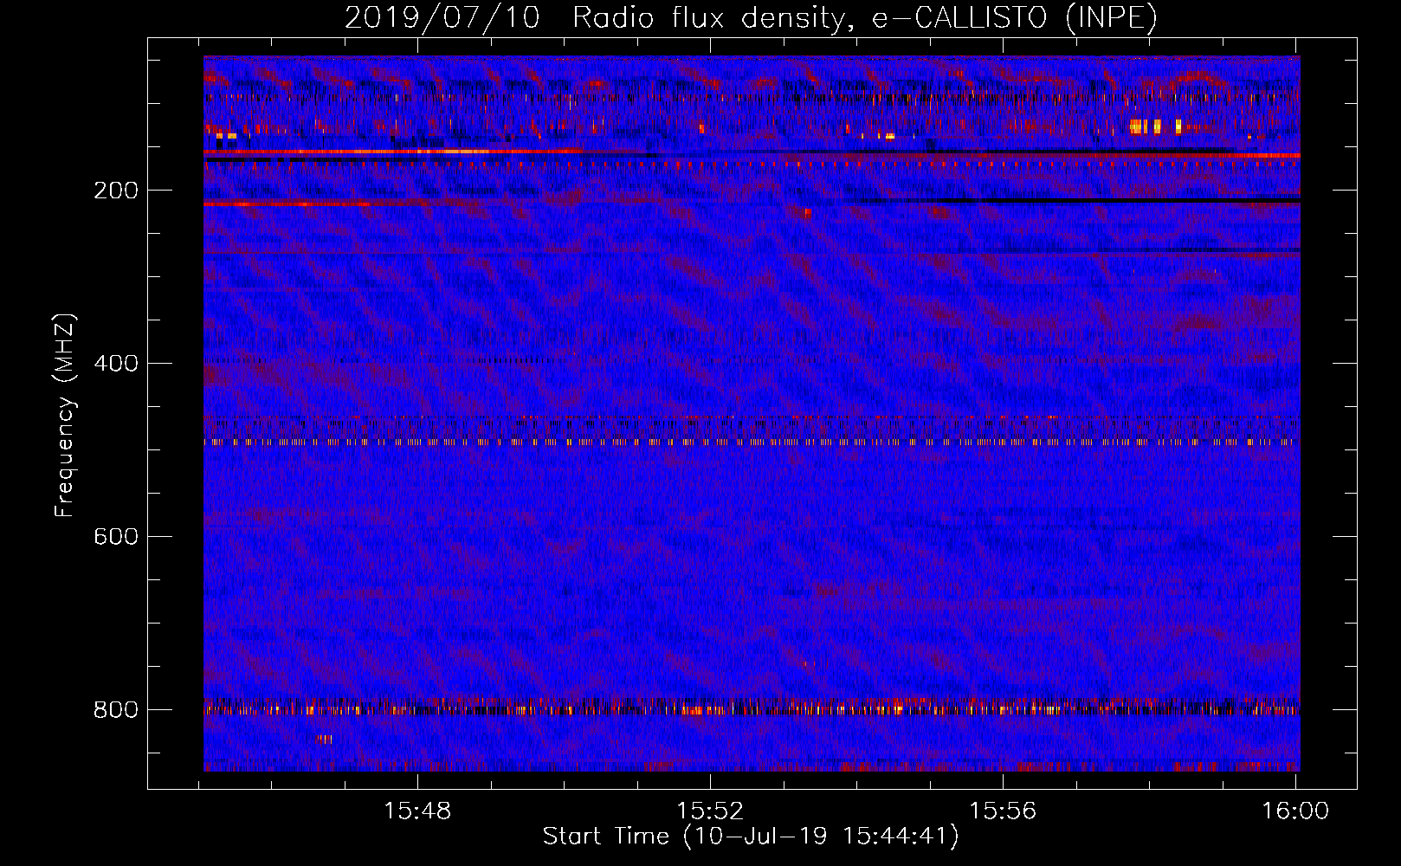Click the 200 frequency tick label

116,191
